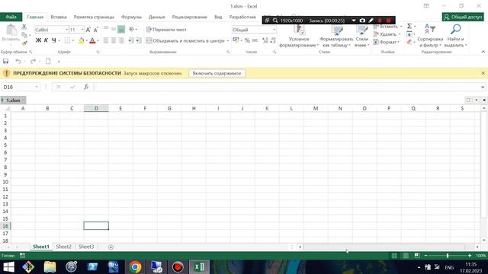
Task: Select the Sheet3 tab
Action: [x=86, y=247]
